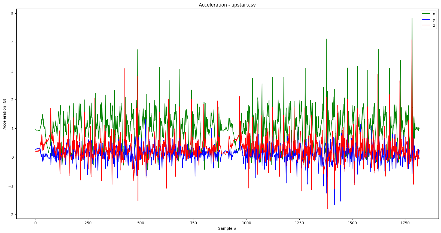The image size is (441, 233).
Task: Click the "Sample #" x-axis label
Action: (x=227, y=228)
